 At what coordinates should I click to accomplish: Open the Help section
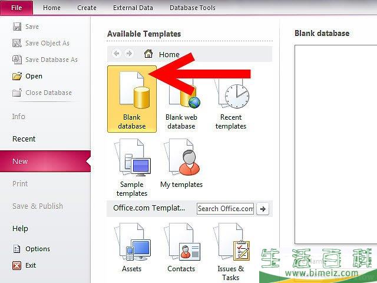(x=20, y=228)
